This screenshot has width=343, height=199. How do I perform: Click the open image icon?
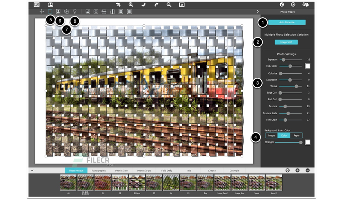[x=37, y=5]
